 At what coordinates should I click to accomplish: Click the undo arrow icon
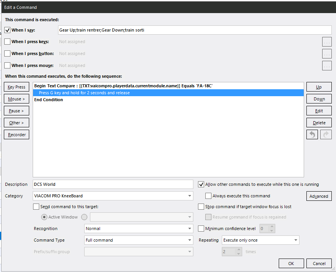(x=312, y=135)
